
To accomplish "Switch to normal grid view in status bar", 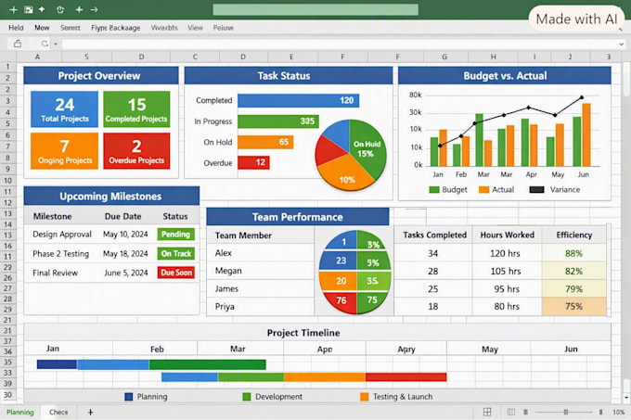I will [487, 412].
